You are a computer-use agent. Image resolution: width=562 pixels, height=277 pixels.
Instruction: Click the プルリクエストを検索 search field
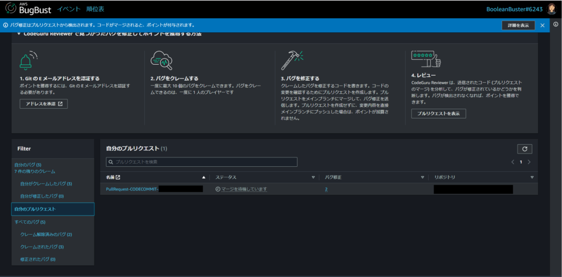pos(202,162)
